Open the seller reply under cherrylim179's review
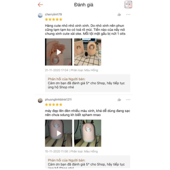 [88, 83]
